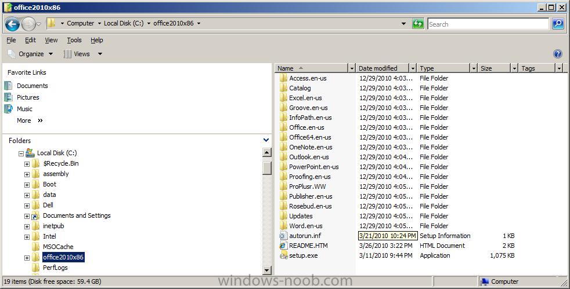Image resolution: width=570 pixels, height=289 pixels.
Task: Open the File menu
Action: (x=11, y=40)
